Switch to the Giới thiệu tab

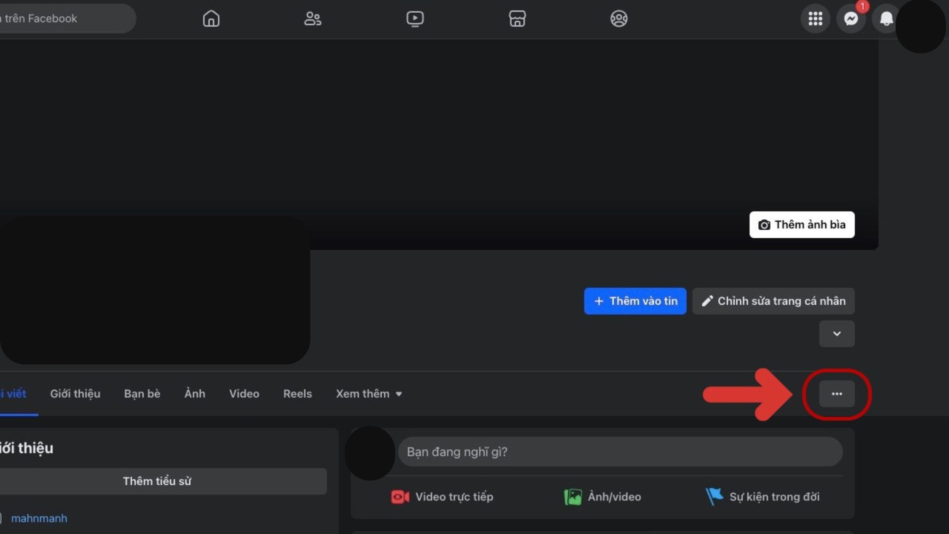(x=75, y=394)
